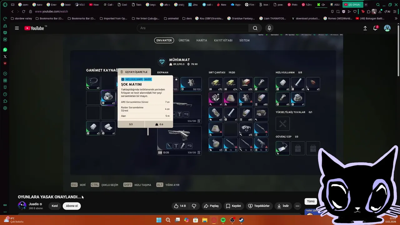Click the YouTube search magnifier button
This screenshot has height=225, width=400.
[x=255, y=28]
